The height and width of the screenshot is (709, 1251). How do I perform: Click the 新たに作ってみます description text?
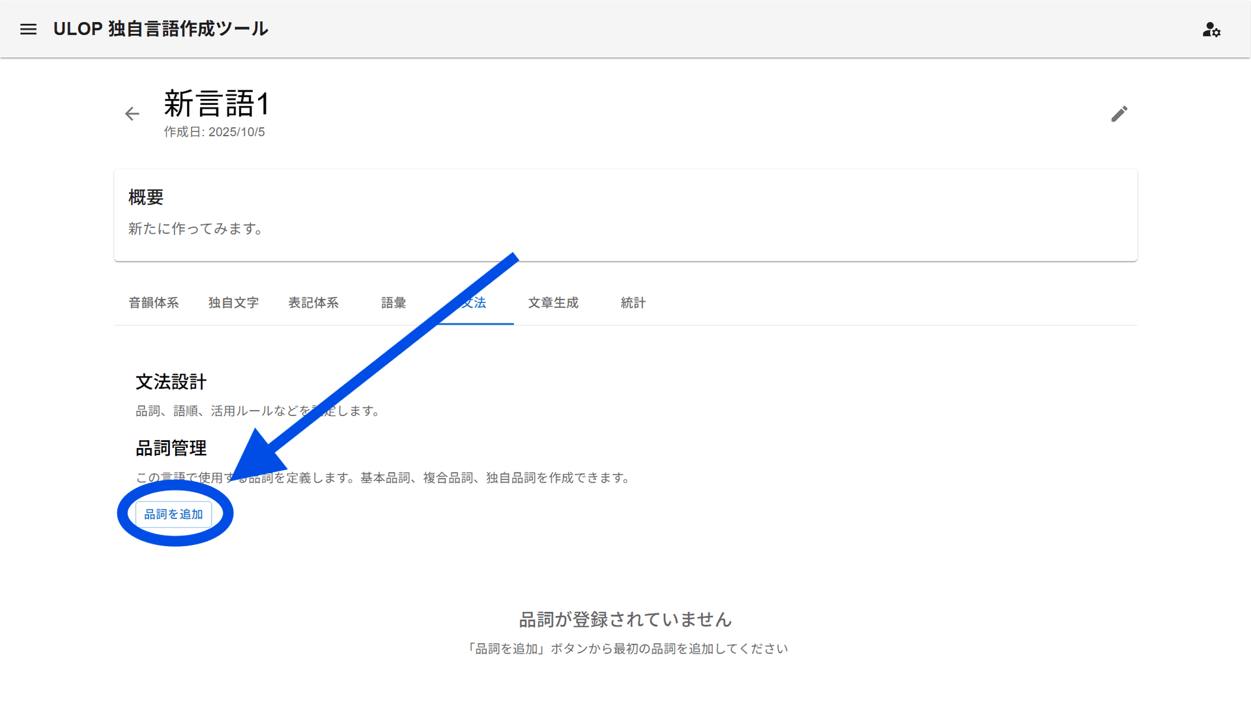(x=195, y=229)
